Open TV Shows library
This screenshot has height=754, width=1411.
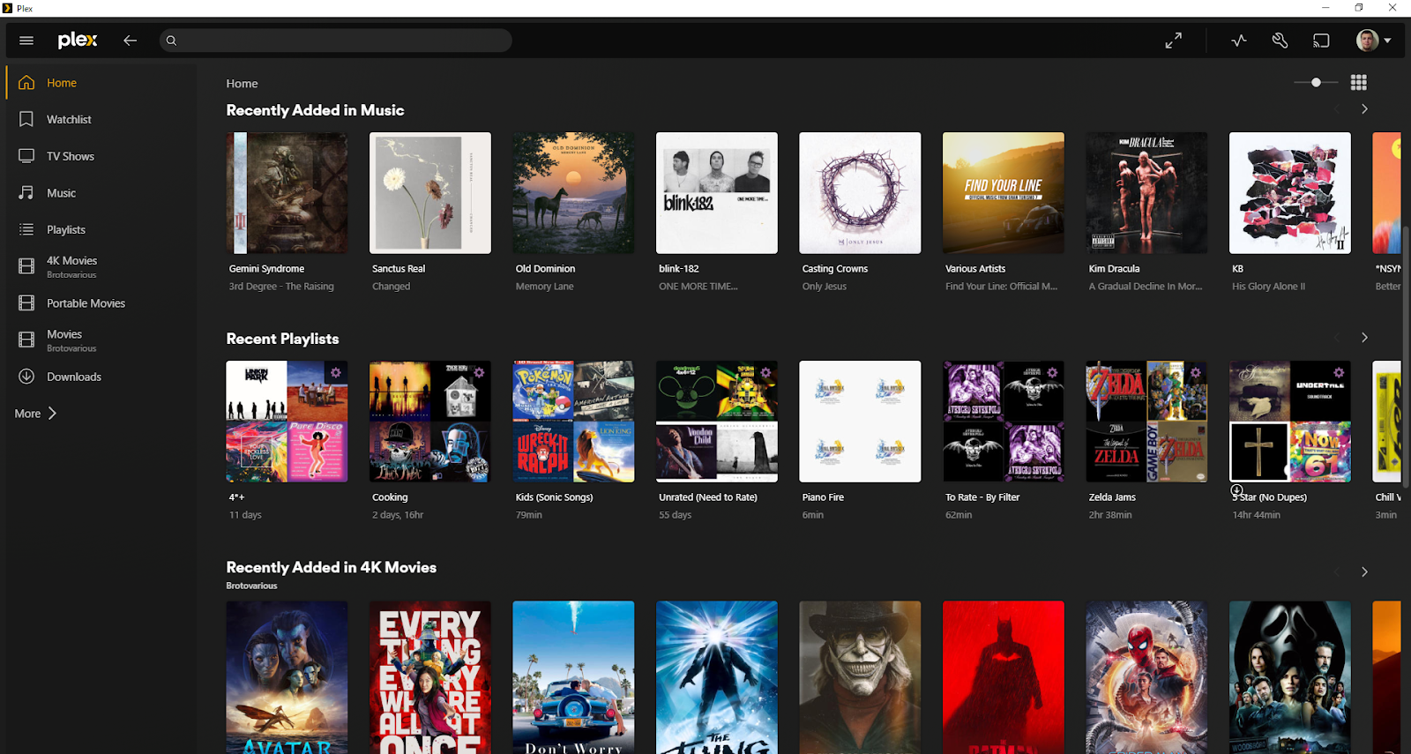(x=101, y=156)
